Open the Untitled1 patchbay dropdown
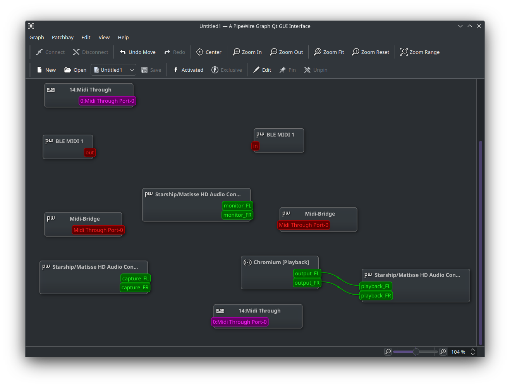510x387 pixels. (113, 70)
